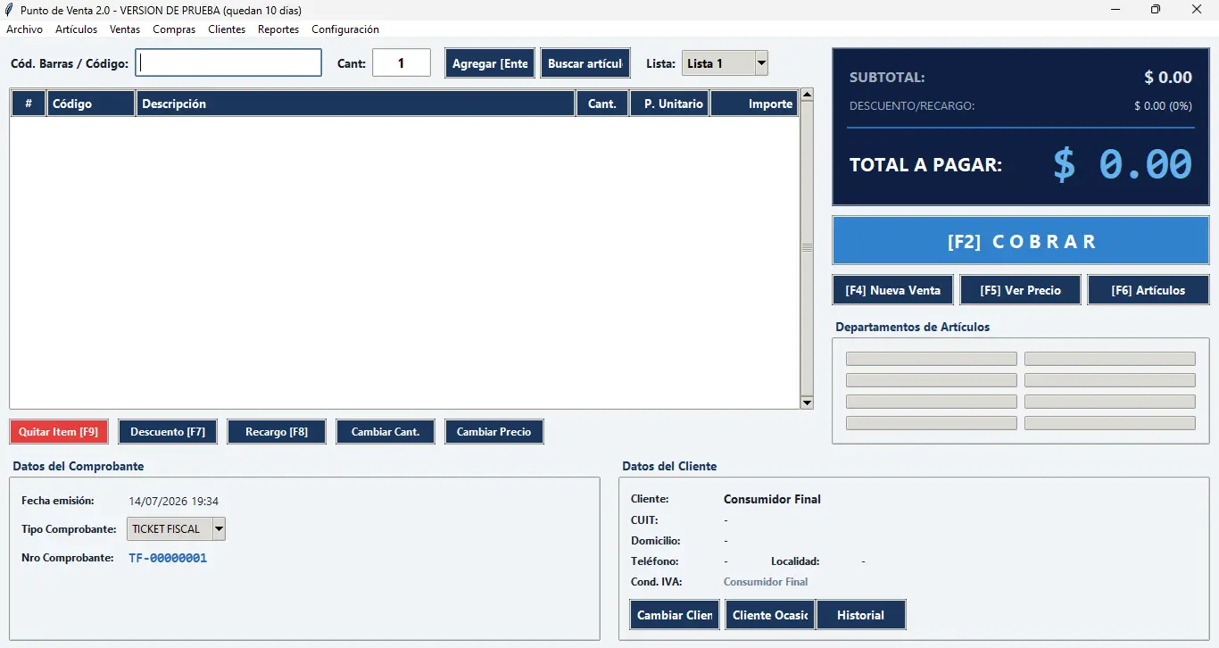Screen dimensions: 1219x648
Task: Click the Buscar artículo button
Action: tap(585, 63)
